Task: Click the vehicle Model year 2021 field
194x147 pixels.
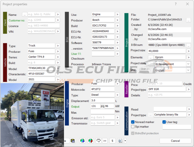Action: click(41, 79)
